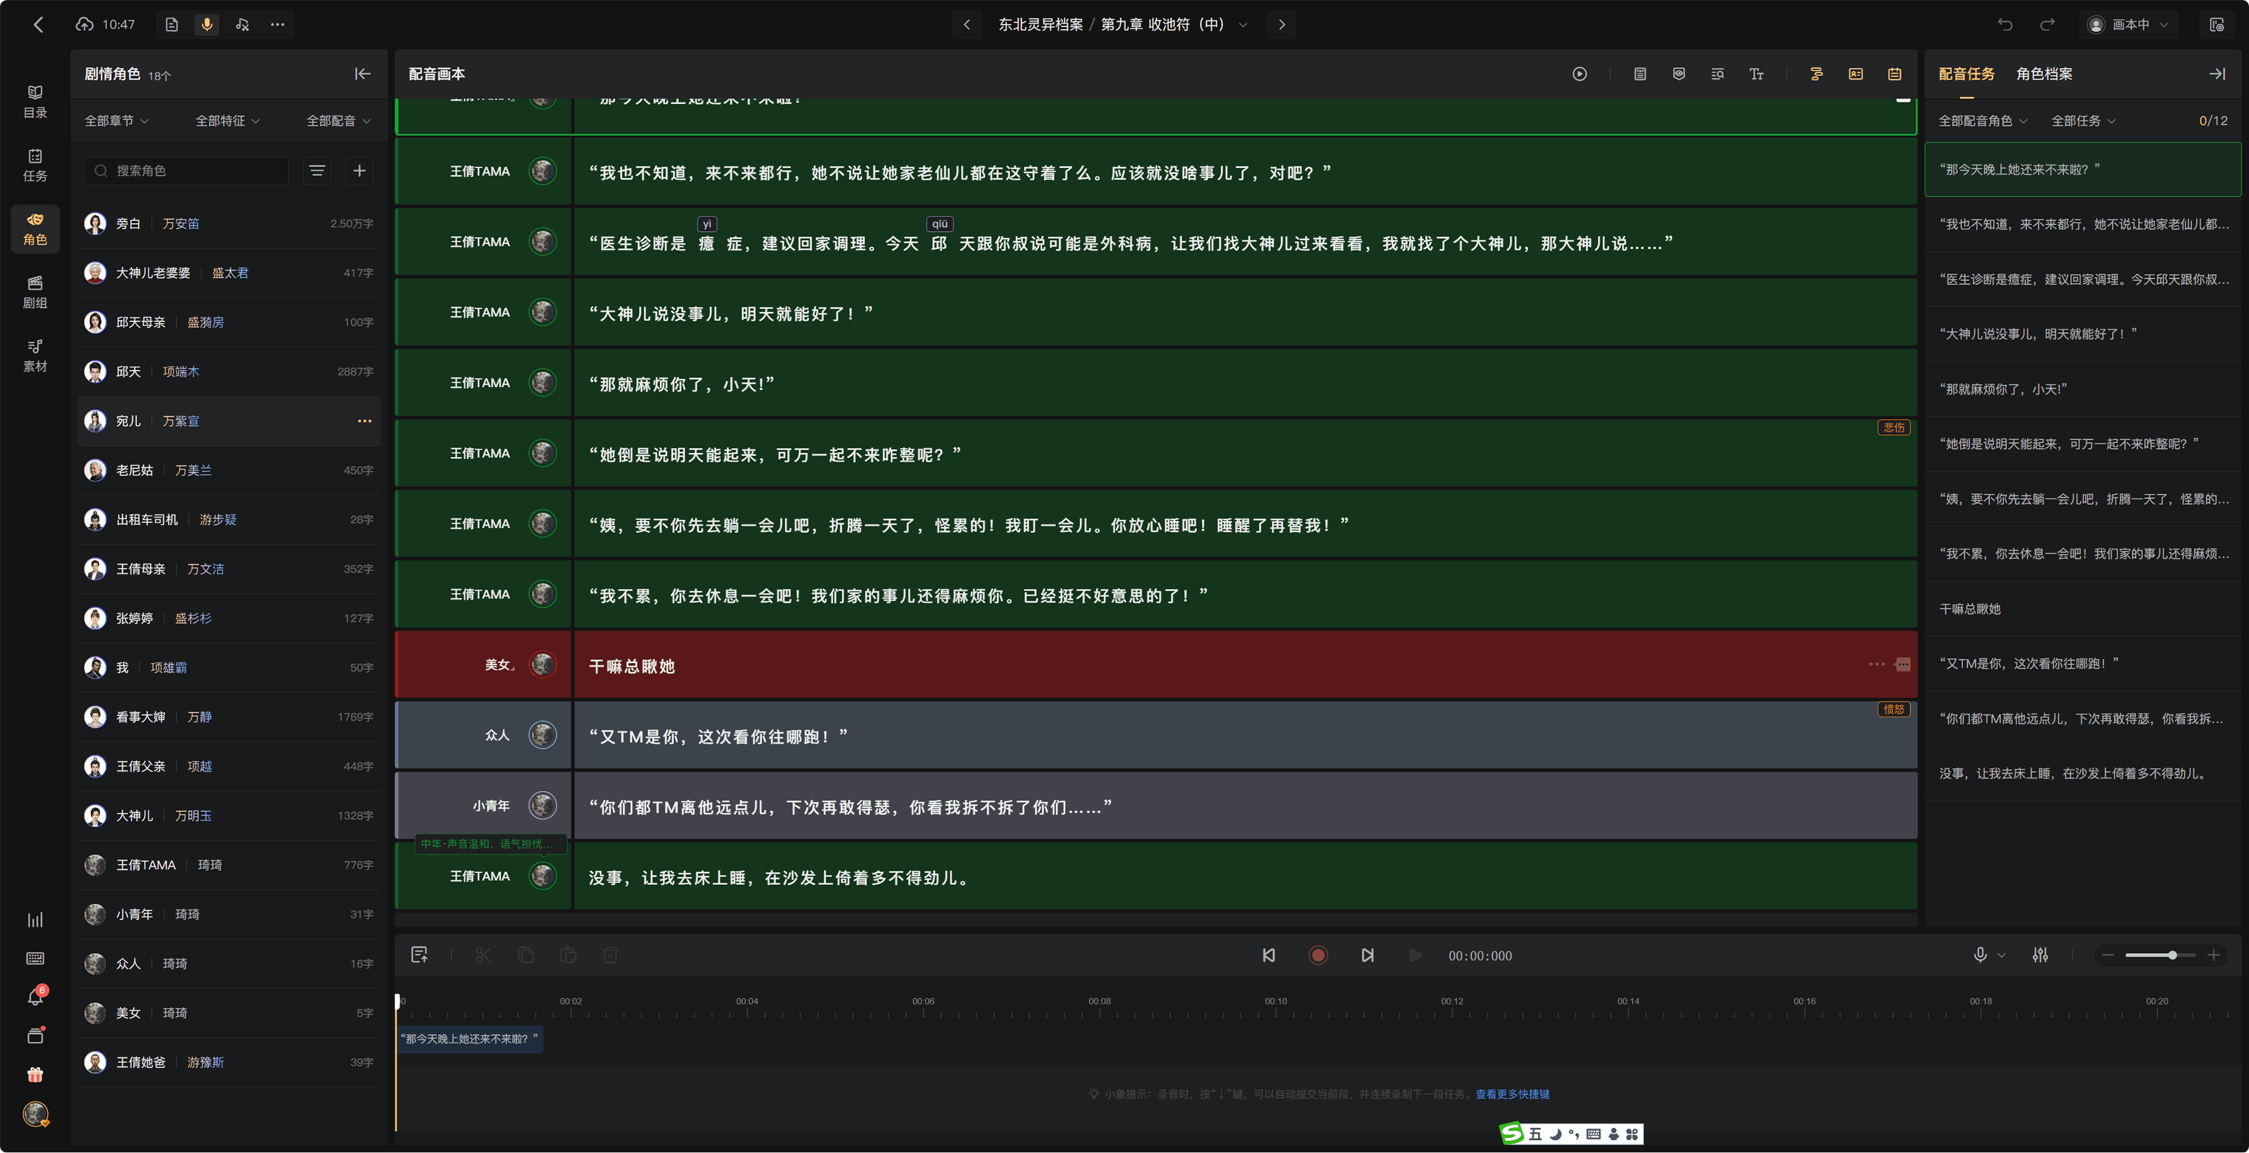Start recording with the red record button
This screenshot has height=1153, width=2249.
[x=1317, y=956]
